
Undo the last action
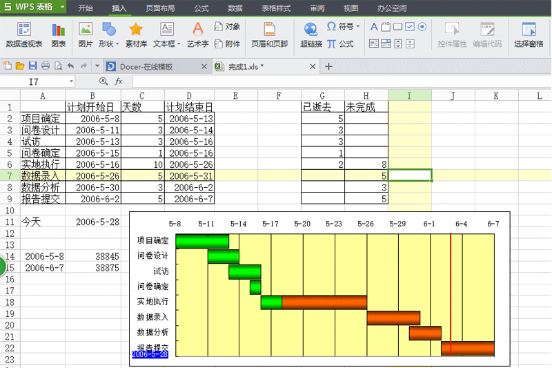coord(71,66)
